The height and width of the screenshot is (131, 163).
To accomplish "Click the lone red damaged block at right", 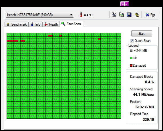I will point(100,39).
